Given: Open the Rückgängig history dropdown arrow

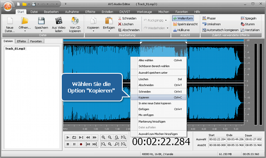Looking at the screenshot, I should [x=166, y=20].
